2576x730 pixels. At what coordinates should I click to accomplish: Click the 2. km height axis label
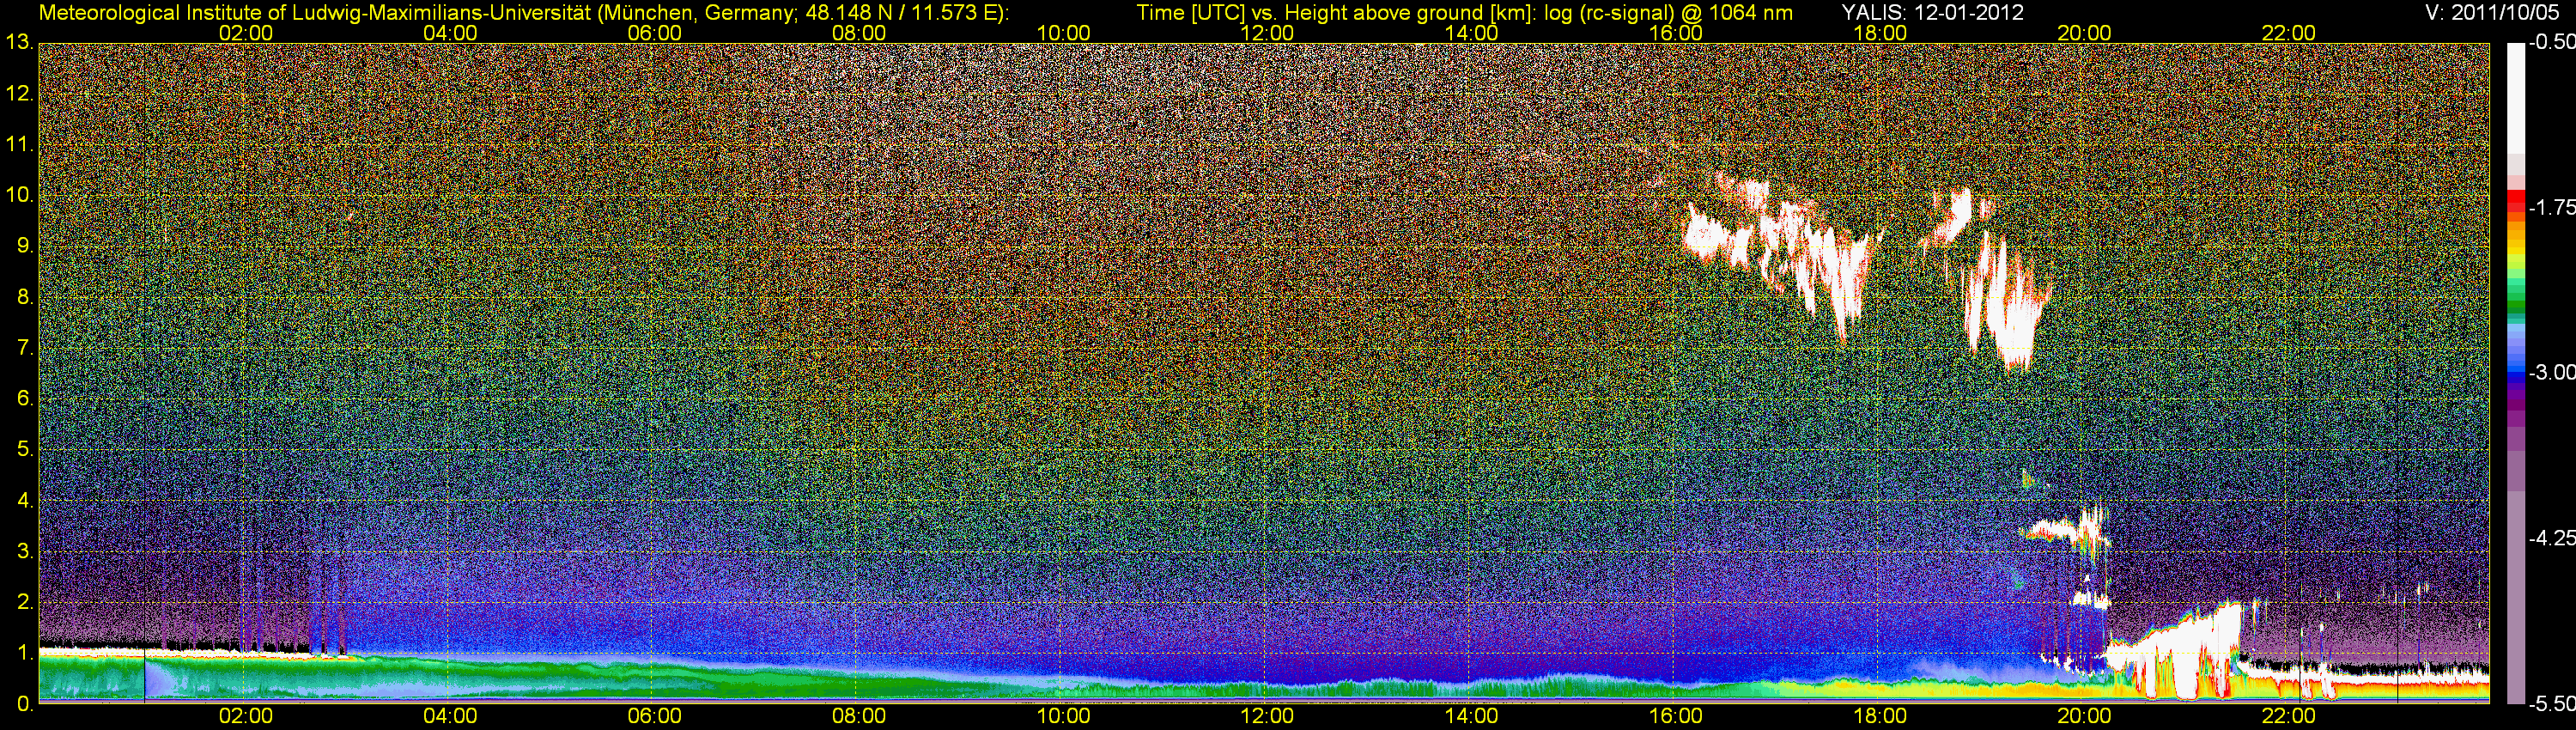point(25,602)
